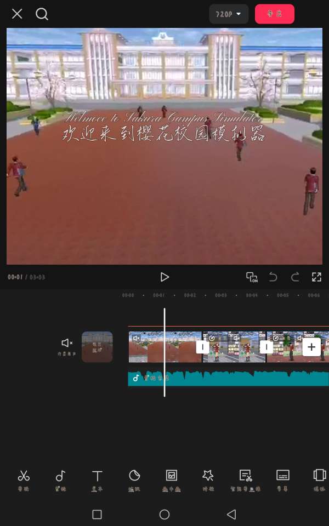
Task: Undo the last edit
Action: coord(273,277)
